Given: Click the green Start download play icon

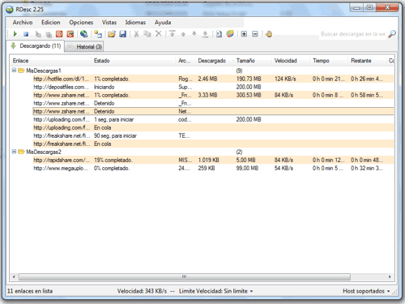Looking at the screenshot, I should pos(15,34).
